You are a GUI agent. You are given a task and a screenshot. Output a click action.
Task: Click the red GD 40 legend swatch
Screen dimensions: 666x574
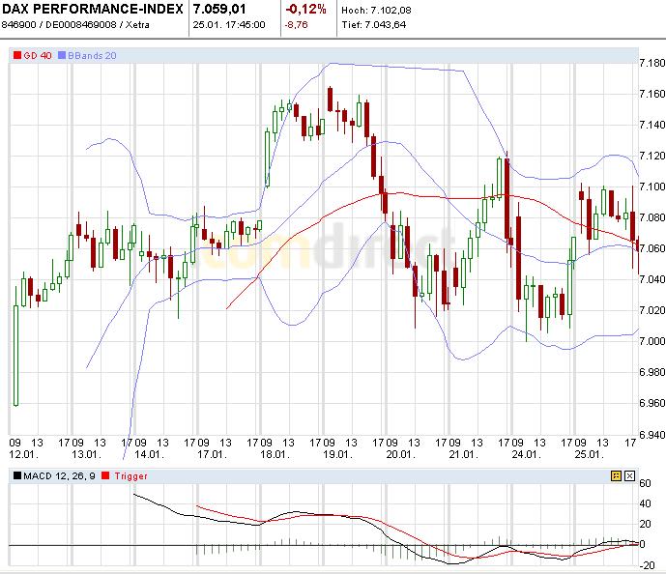(17, 55)
